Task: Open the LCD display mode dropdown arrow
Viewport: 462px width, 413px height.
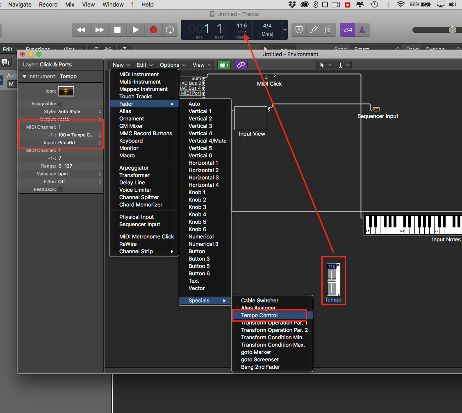Action: pyautogui.click(x=285, y=30)
